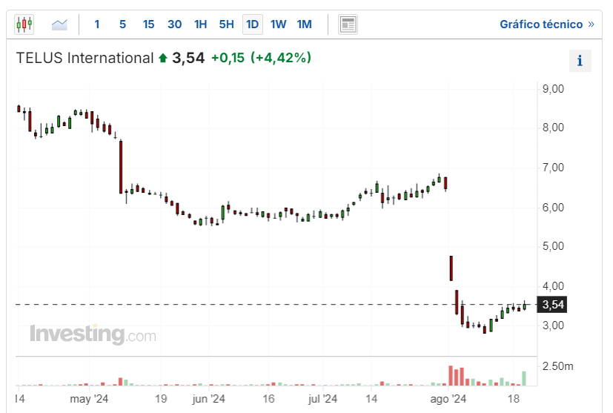This screenshot has height=413, width=613.
Task: Click the 5,00 price axis label
Action: (x=553, y=246)
